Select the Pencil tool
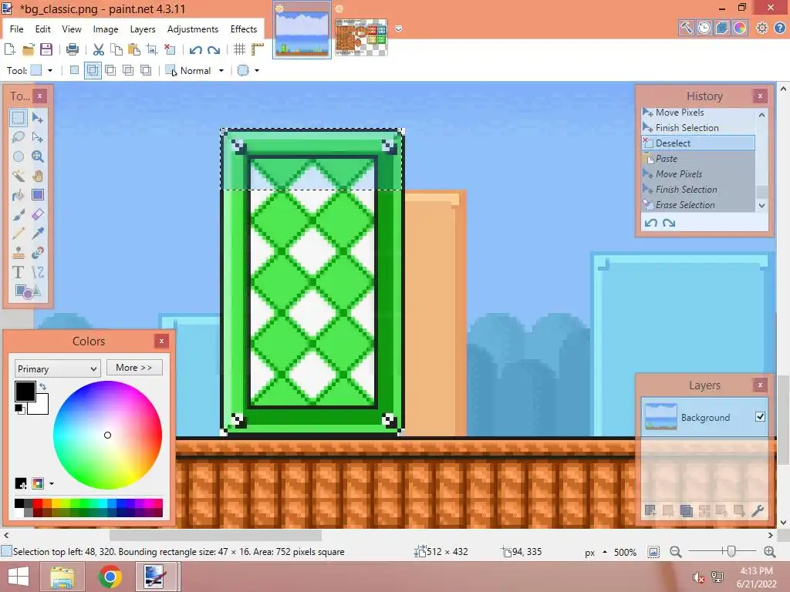 [x=19, y=234]
